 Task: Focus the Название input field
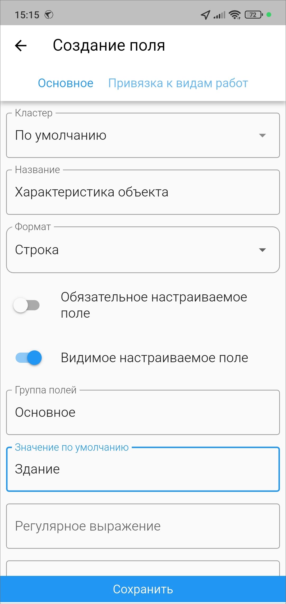143,192
